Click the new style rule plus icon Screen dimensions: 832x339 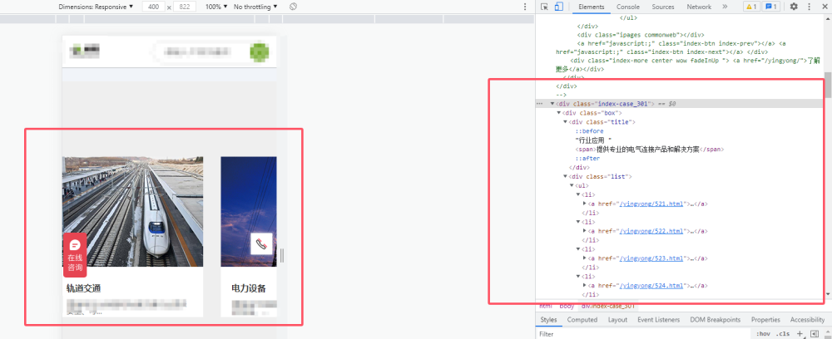(x=800, y=334)
